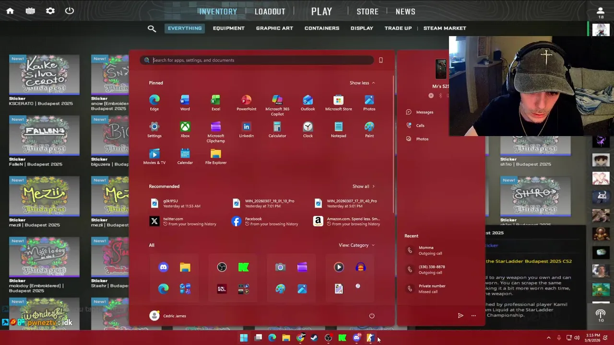614x345 pixels.
Task: Filter inventory by EQUIPMENT
Action: pyautogui.click(x=229, y=28)
